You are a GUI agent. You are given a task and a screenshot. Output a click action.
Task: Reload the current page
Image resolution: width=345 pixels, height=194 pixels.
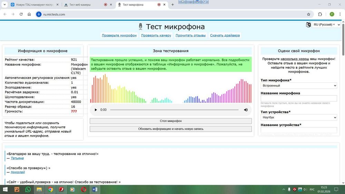[x=21, y=14]
